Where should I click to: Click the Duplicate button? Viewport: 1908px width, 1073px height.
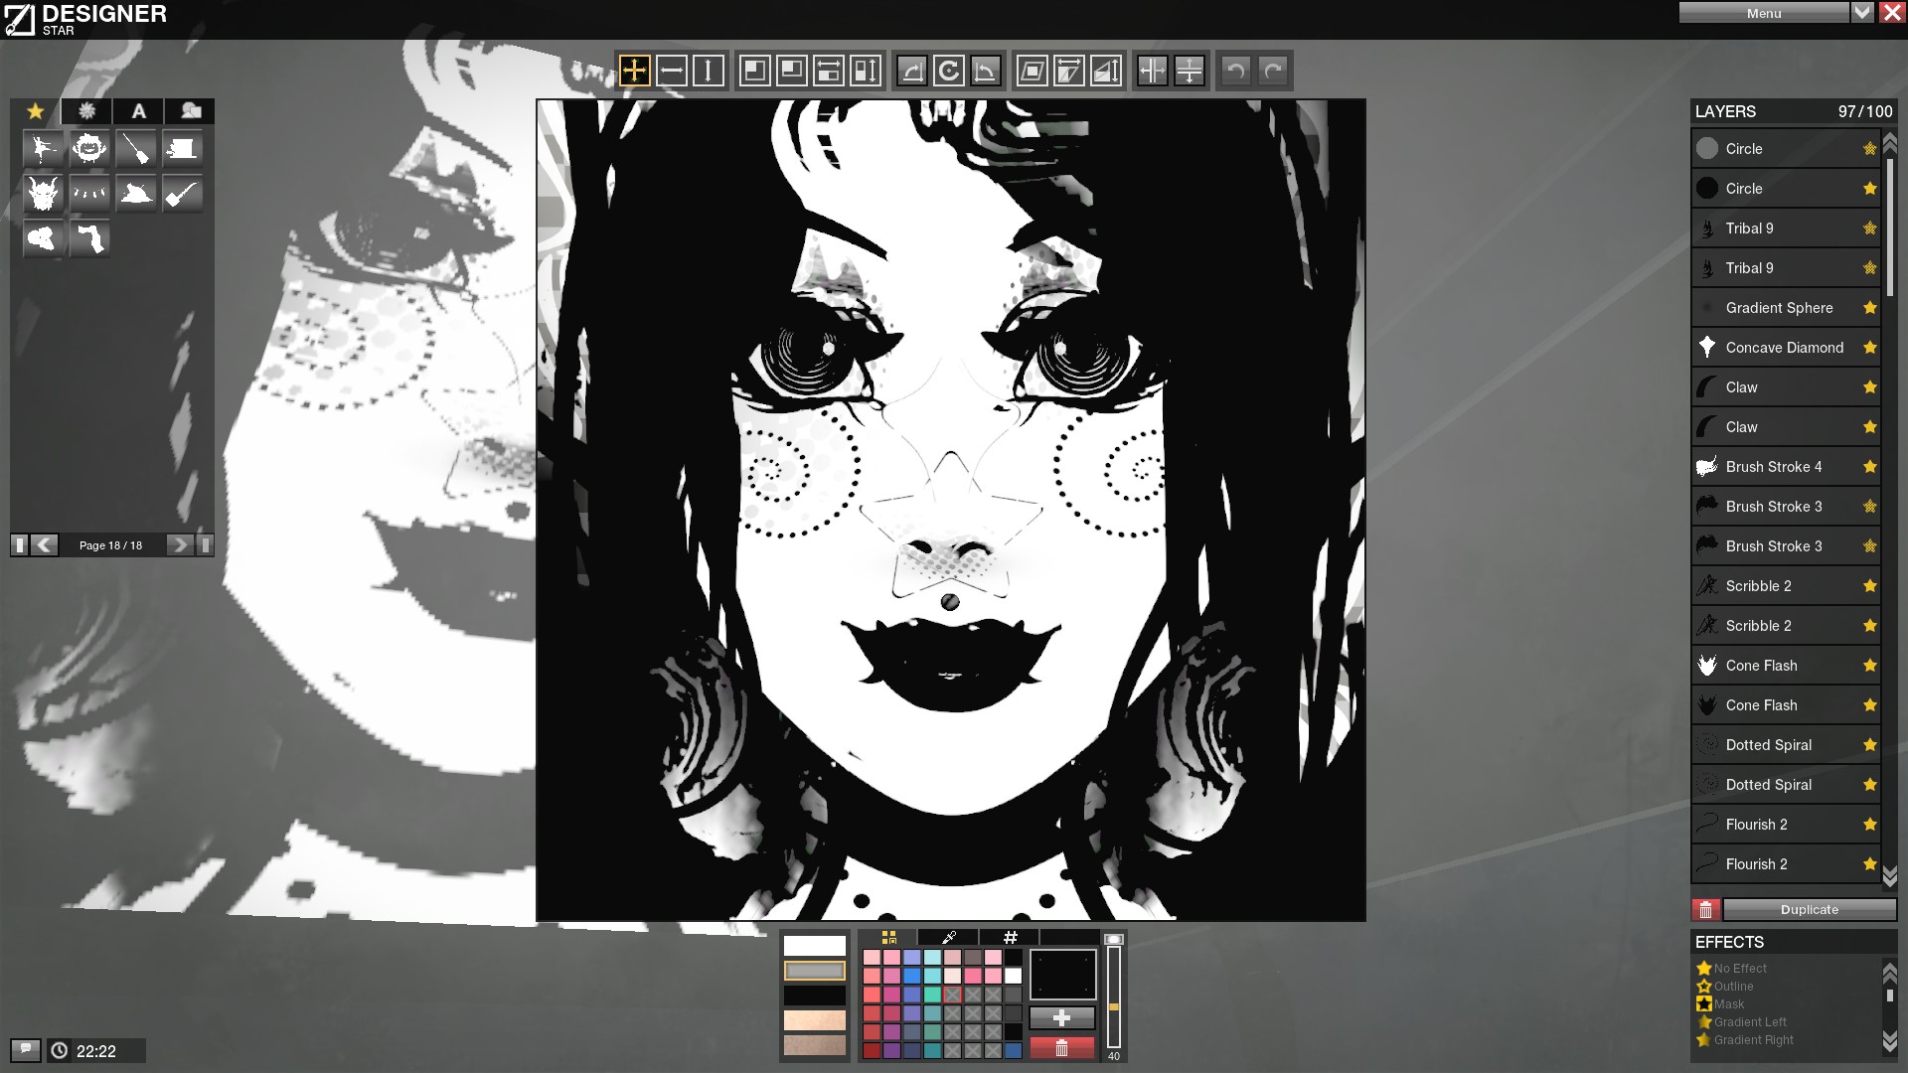pos(1809,909)
